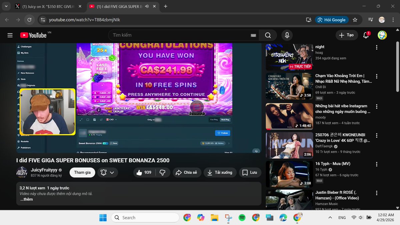
Task: Click the Windows taskbar Search box
Action: 145,218
